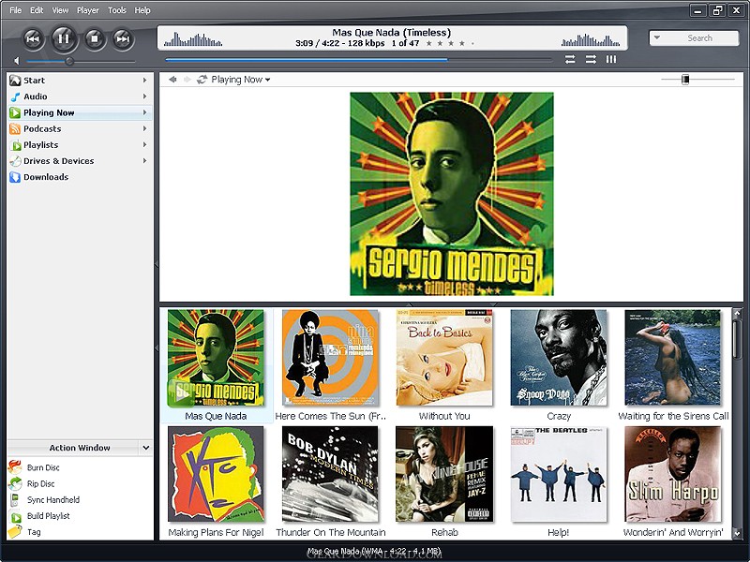Click the Audio music note icon

(15, 96)
